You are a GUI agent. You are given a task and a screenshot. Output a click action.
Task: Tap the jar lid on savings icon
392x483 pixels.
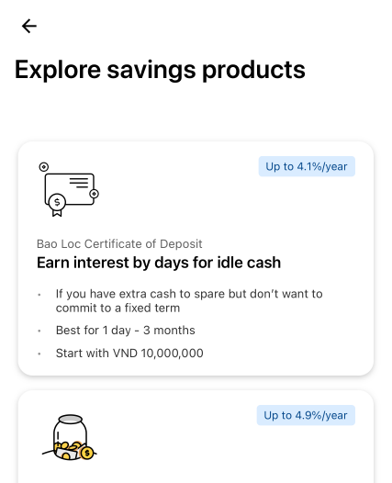(x=71, y=419)
